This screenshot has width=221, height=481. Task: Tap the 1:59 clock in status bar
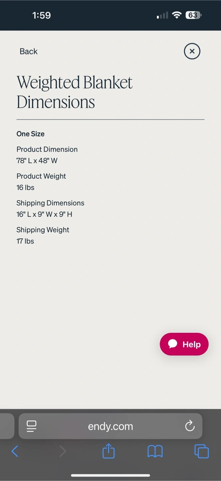[42, 15]
